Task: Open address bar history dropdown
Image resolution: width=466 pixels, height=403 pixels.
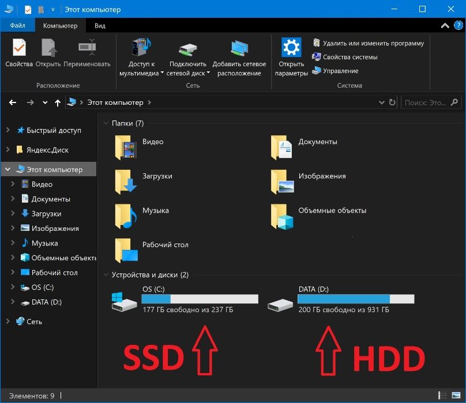Action: pos(382,102)
